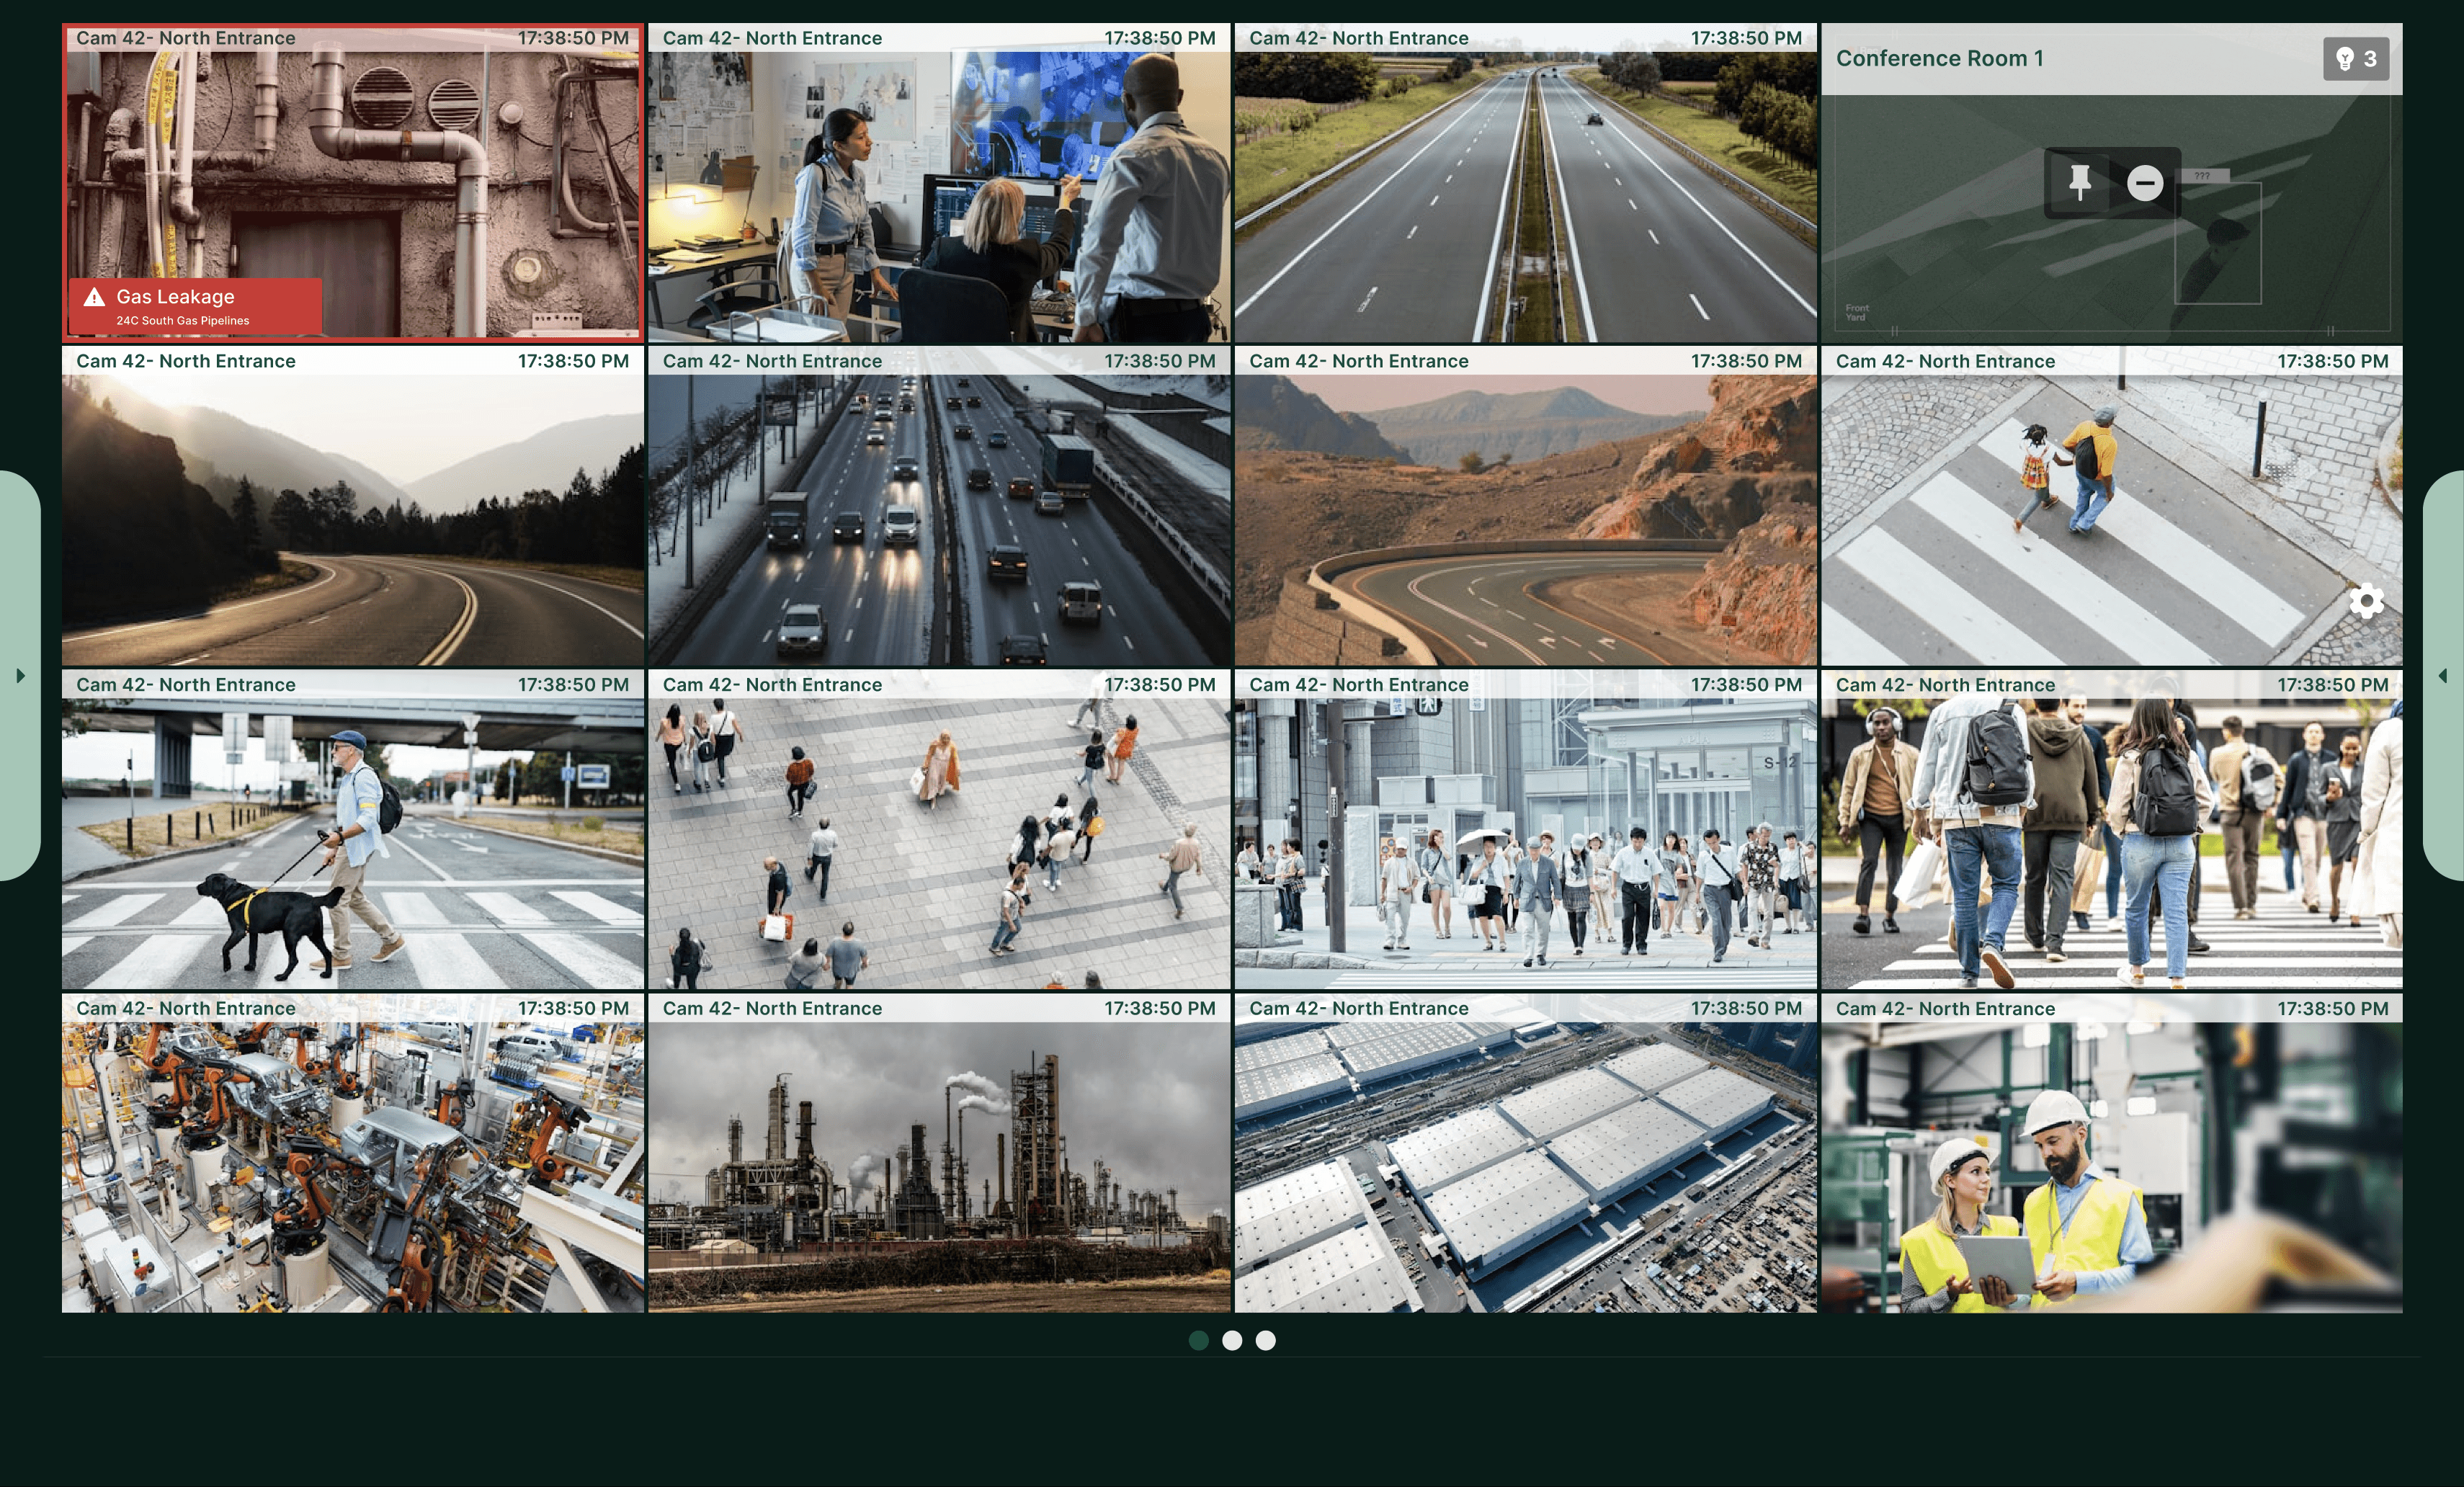Remove Conference Room 1 using the minus icon
This screenshot has height=1487, width=2464.
coord(2146,182)
